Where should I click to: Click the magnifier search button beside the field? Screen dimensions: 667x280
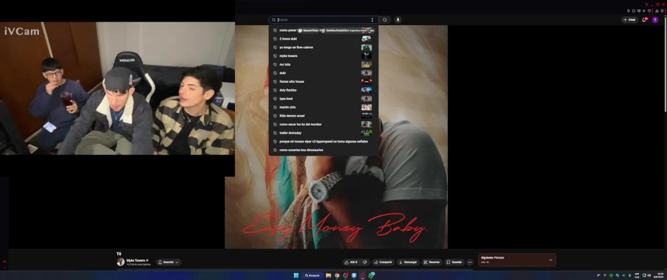click(x=385, y=20)
